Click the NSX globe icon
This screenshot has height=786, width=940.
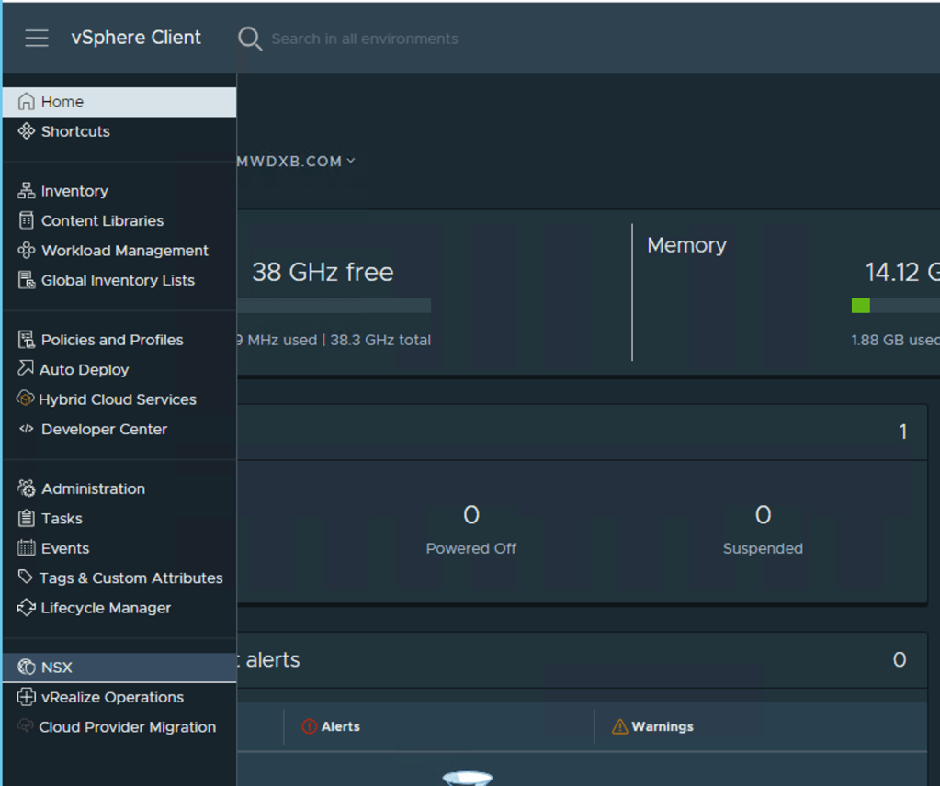[x=27, y=668]
